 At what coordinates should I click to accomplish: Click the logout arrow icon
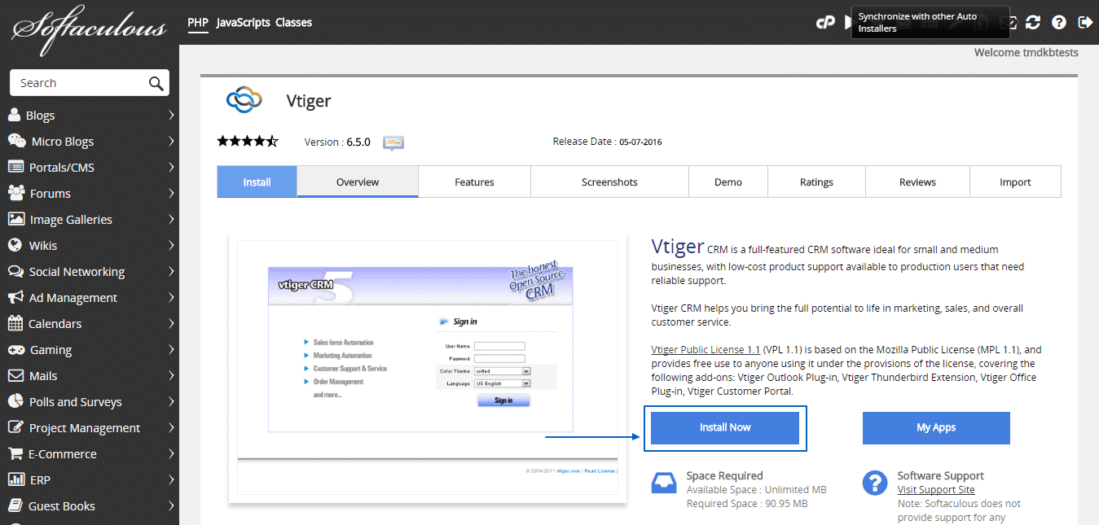point(1085,23)
